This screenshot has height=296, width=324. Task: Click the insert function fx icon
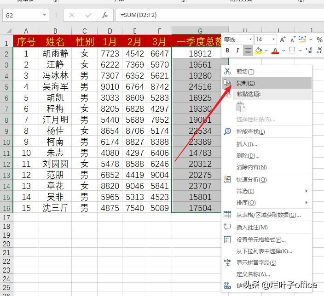pyautogui.click(x=105, y=15)
